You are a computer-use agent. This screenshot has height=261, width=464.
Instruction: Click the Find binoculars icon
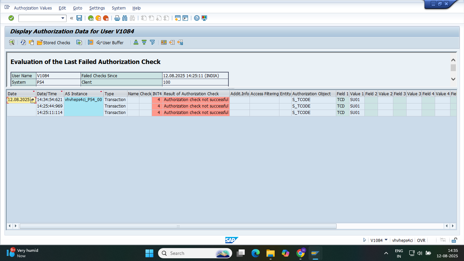[x=125, y=18]
